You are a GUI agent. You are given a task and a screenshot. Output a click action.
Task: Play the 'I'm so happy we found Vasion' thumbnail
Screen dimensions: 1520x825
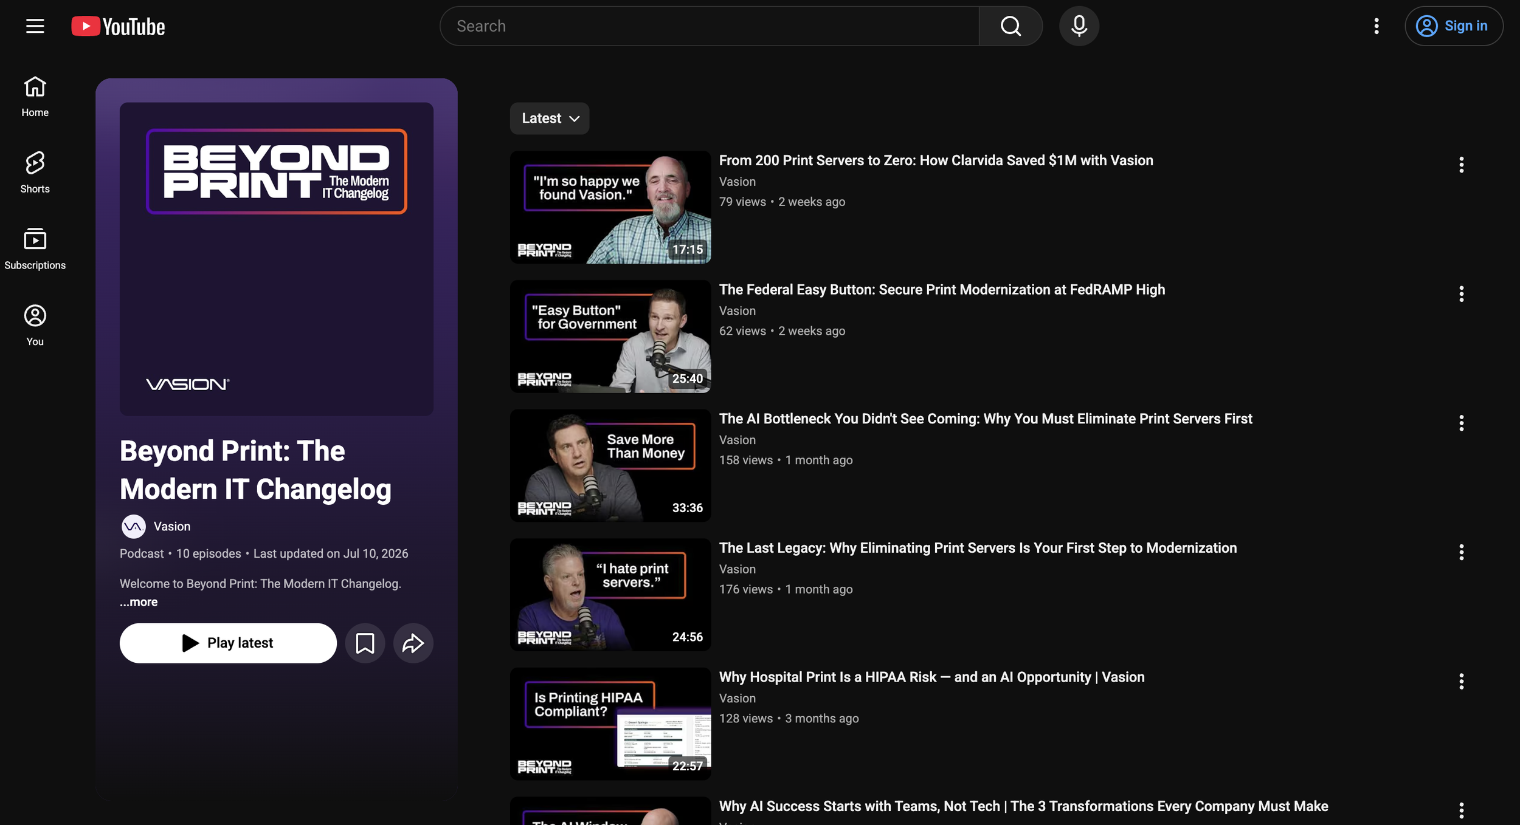(x=610, y=207)
